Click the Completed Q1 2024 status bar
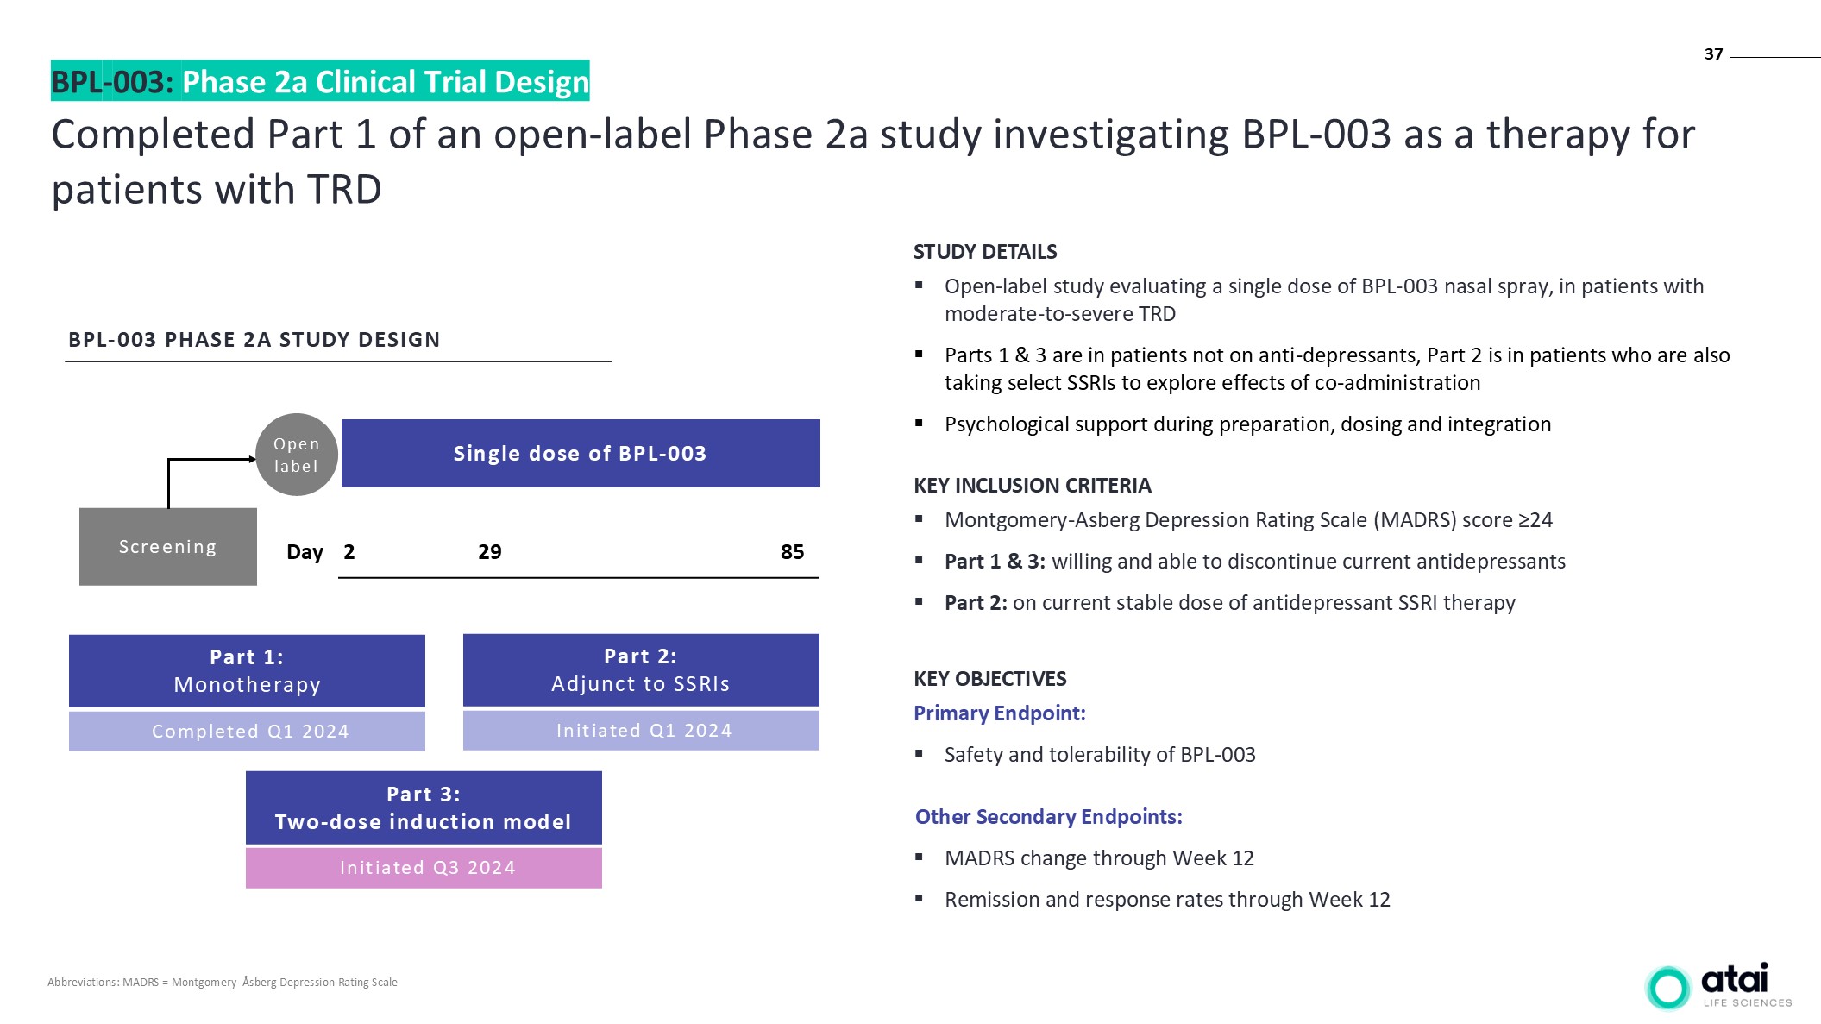Image resolution: width=1821 pixels, height=1024 pixels. pos(247,732)
